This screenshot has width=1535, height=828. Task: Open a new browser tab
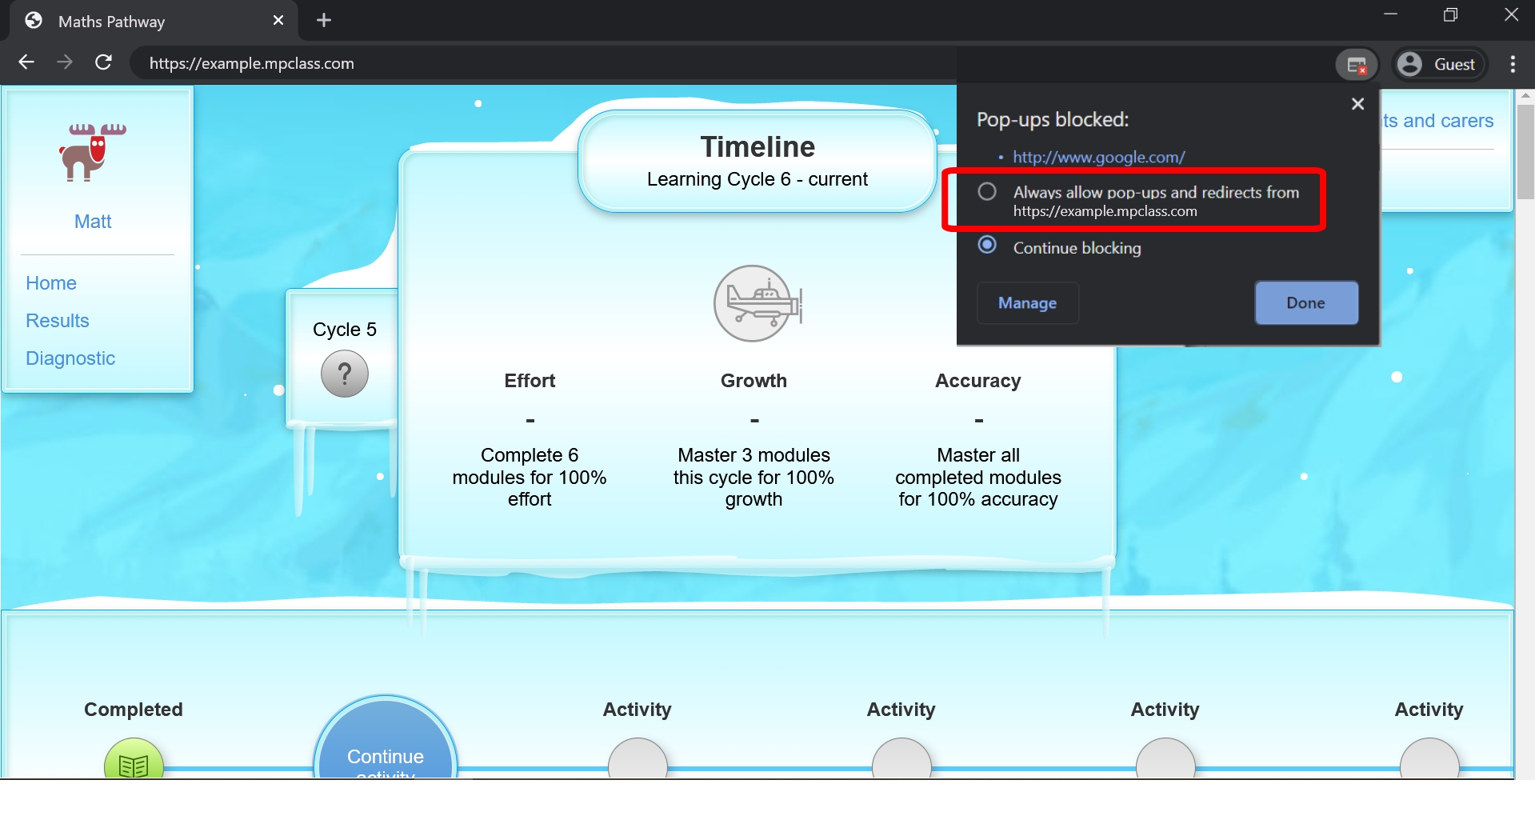(x=324, y=21)
